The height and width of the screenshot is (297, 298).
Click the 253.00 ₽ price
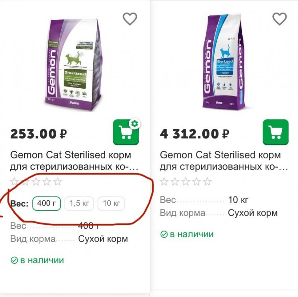38,134
